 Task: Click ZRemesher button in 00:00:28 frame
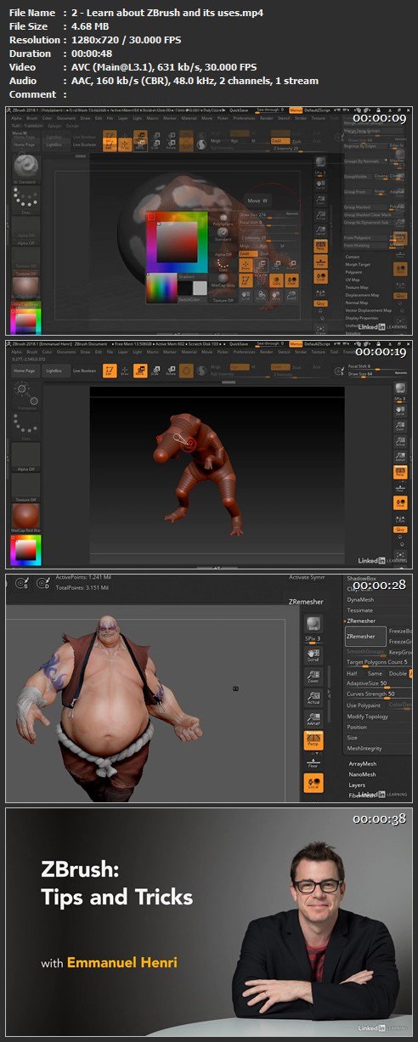click(x=365, y=637)
